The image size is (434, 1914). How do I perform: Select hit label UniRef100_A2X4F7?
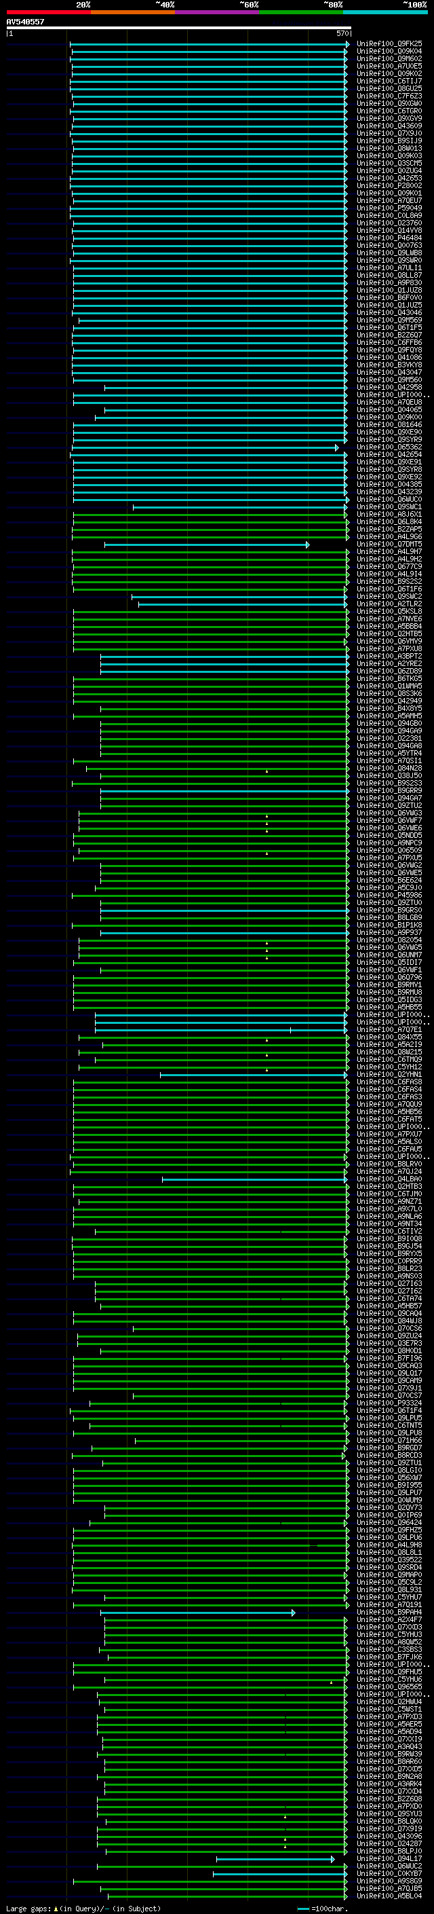[x=389, y=1620]
